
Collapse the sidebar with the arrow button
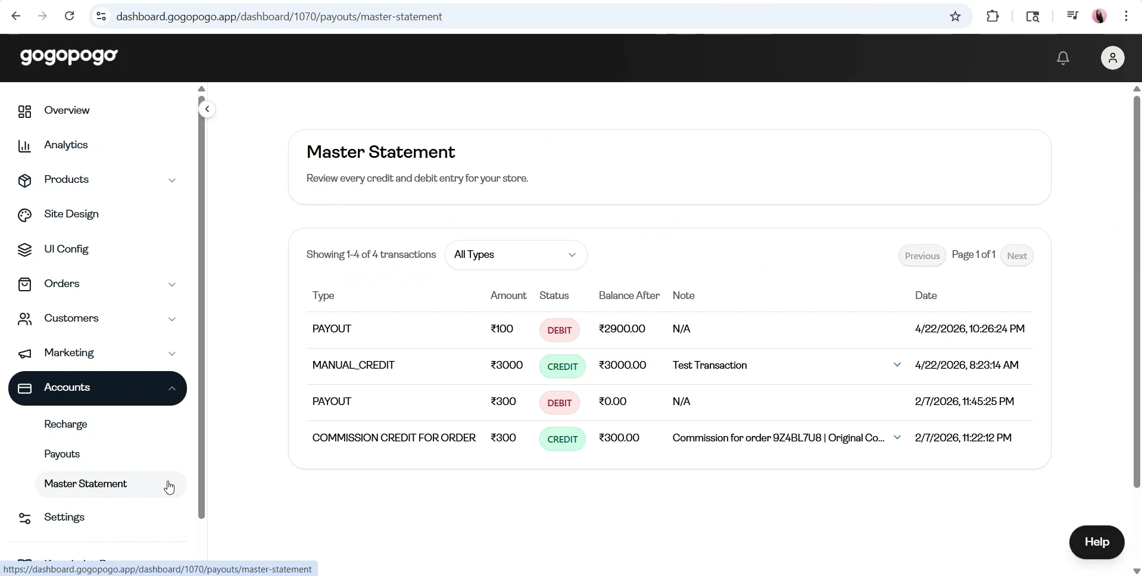(x=207, y=109)
